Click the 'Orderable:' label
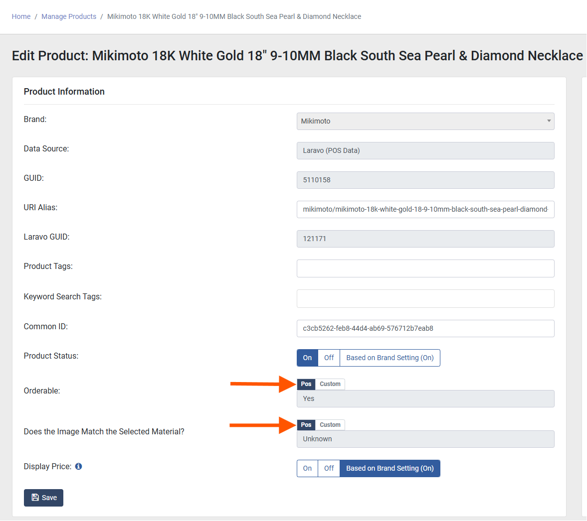This screenshot has width=587, height=521. [x=41, y=391]
